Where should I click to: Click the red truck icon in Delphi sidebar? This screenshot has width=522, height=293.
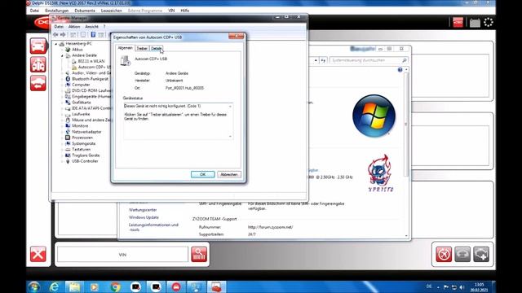pos(38,64)
